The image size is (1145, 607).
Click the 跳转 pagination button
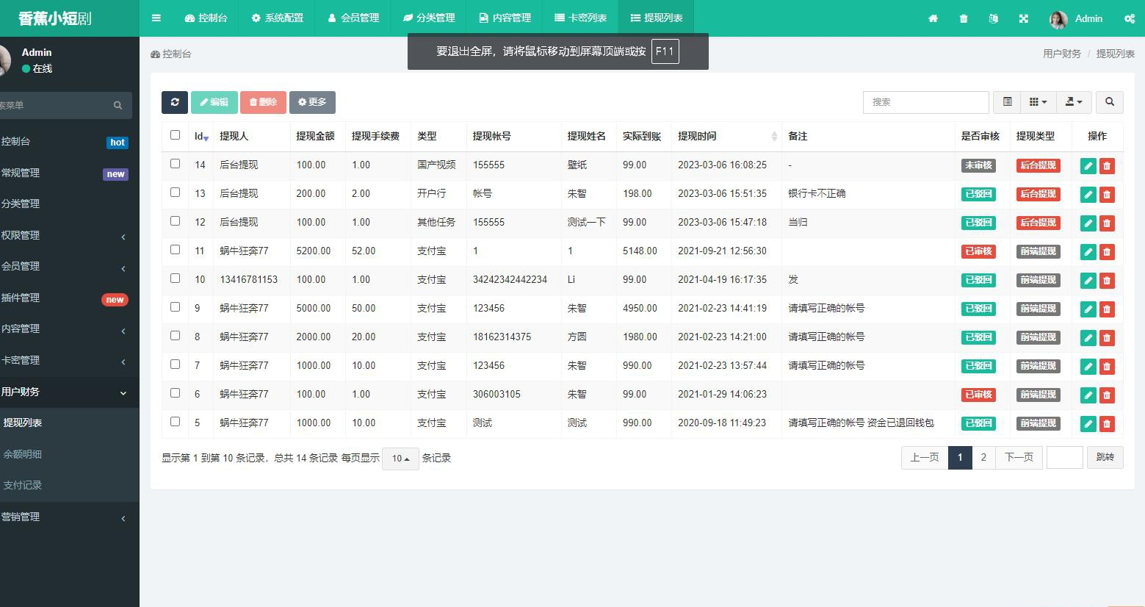(x=1105, y=457)
